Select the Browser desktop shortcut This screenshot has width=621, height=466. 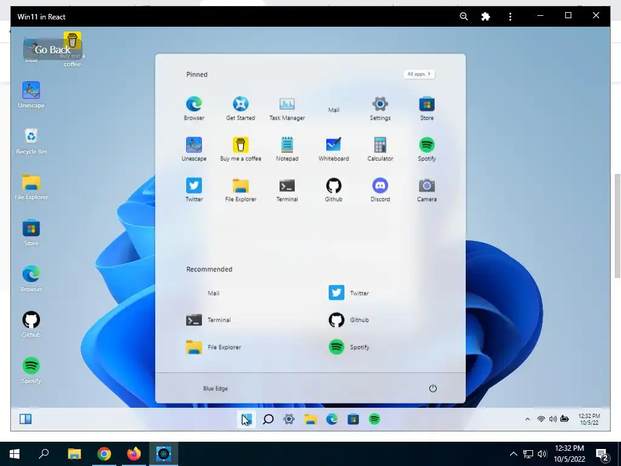[x=32, y=279]
